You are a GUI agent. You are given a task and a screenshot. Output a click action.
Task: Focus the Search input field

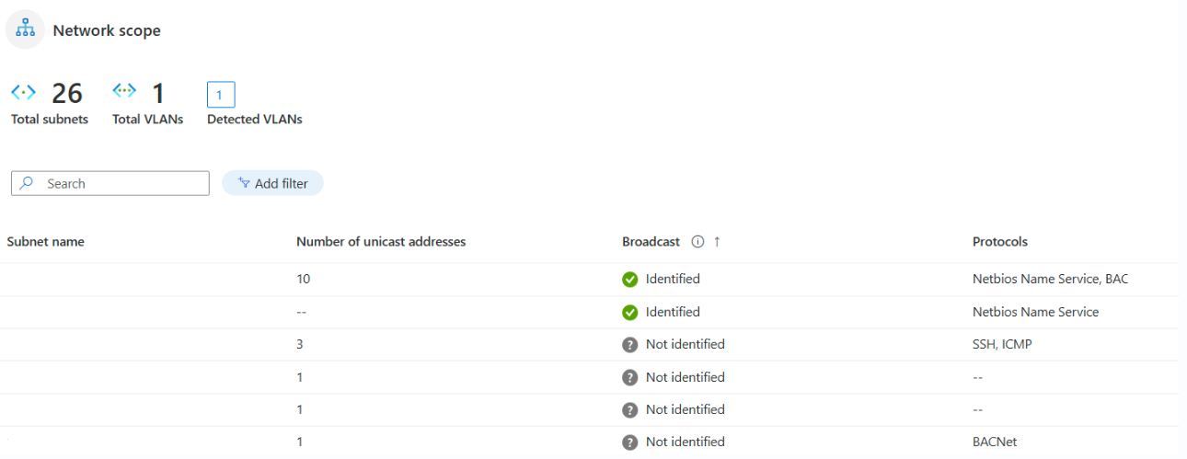pyautogui.click(x=120, y=183)
